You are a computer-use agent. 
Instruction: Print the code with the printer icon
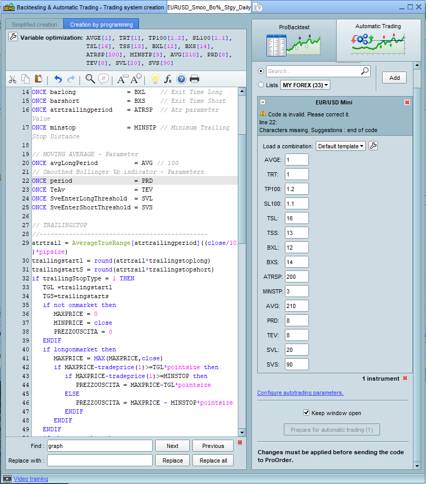tap(194, 79)
